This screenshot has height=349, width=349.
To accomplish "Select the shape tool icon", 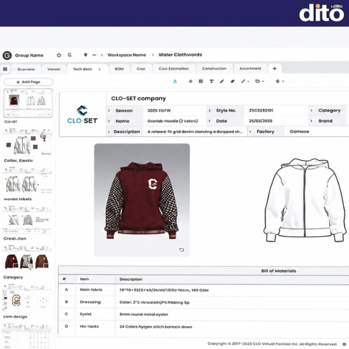I will click(258, 81).
